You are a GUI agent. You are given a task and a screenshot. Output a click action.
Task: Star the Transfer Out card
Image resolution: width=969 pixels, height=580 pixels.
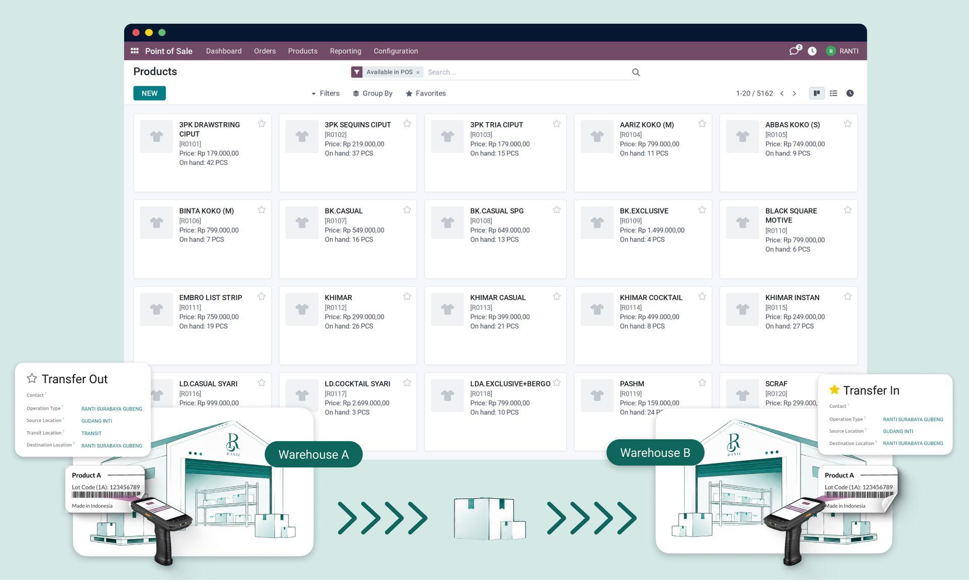point(32,378)
